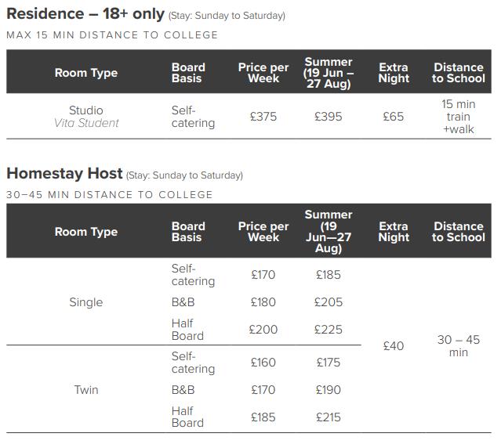Click the "Residence – 18+ only" heading

85,15
